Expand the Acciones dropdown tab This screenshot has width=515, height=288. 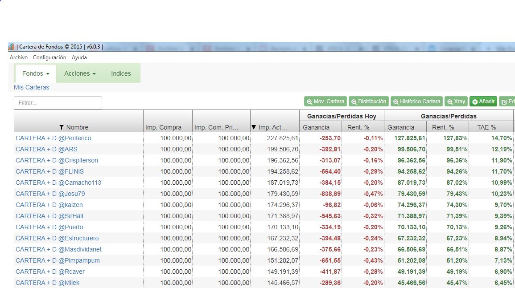pos(80,73)
